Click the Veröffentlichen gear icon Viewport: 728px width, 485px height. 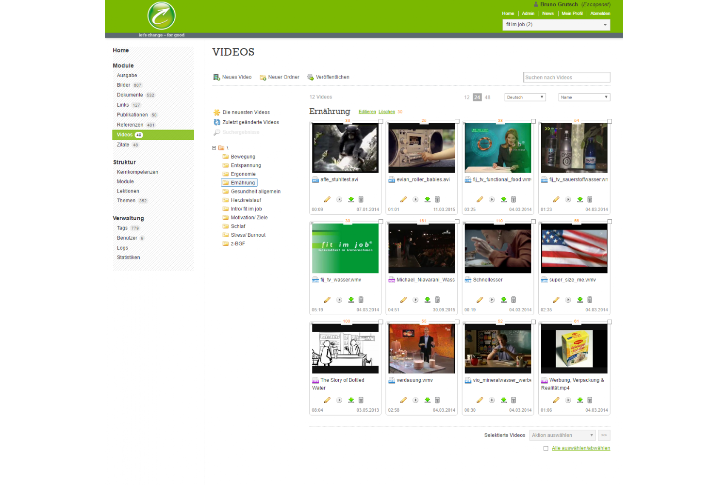(311, 77)
